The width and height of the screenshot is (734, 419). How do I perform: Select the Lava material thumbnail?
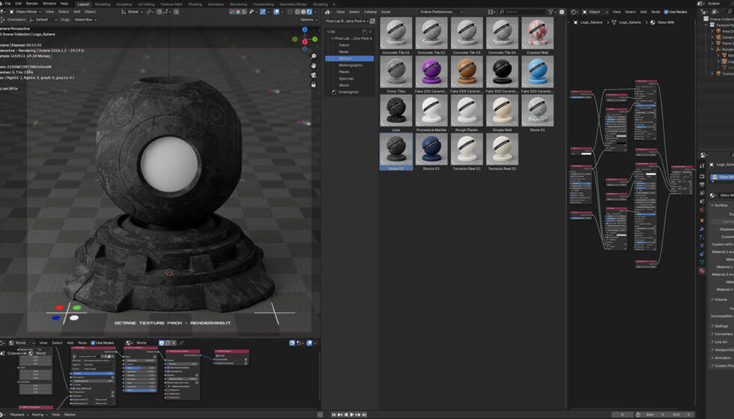(395, 111)
